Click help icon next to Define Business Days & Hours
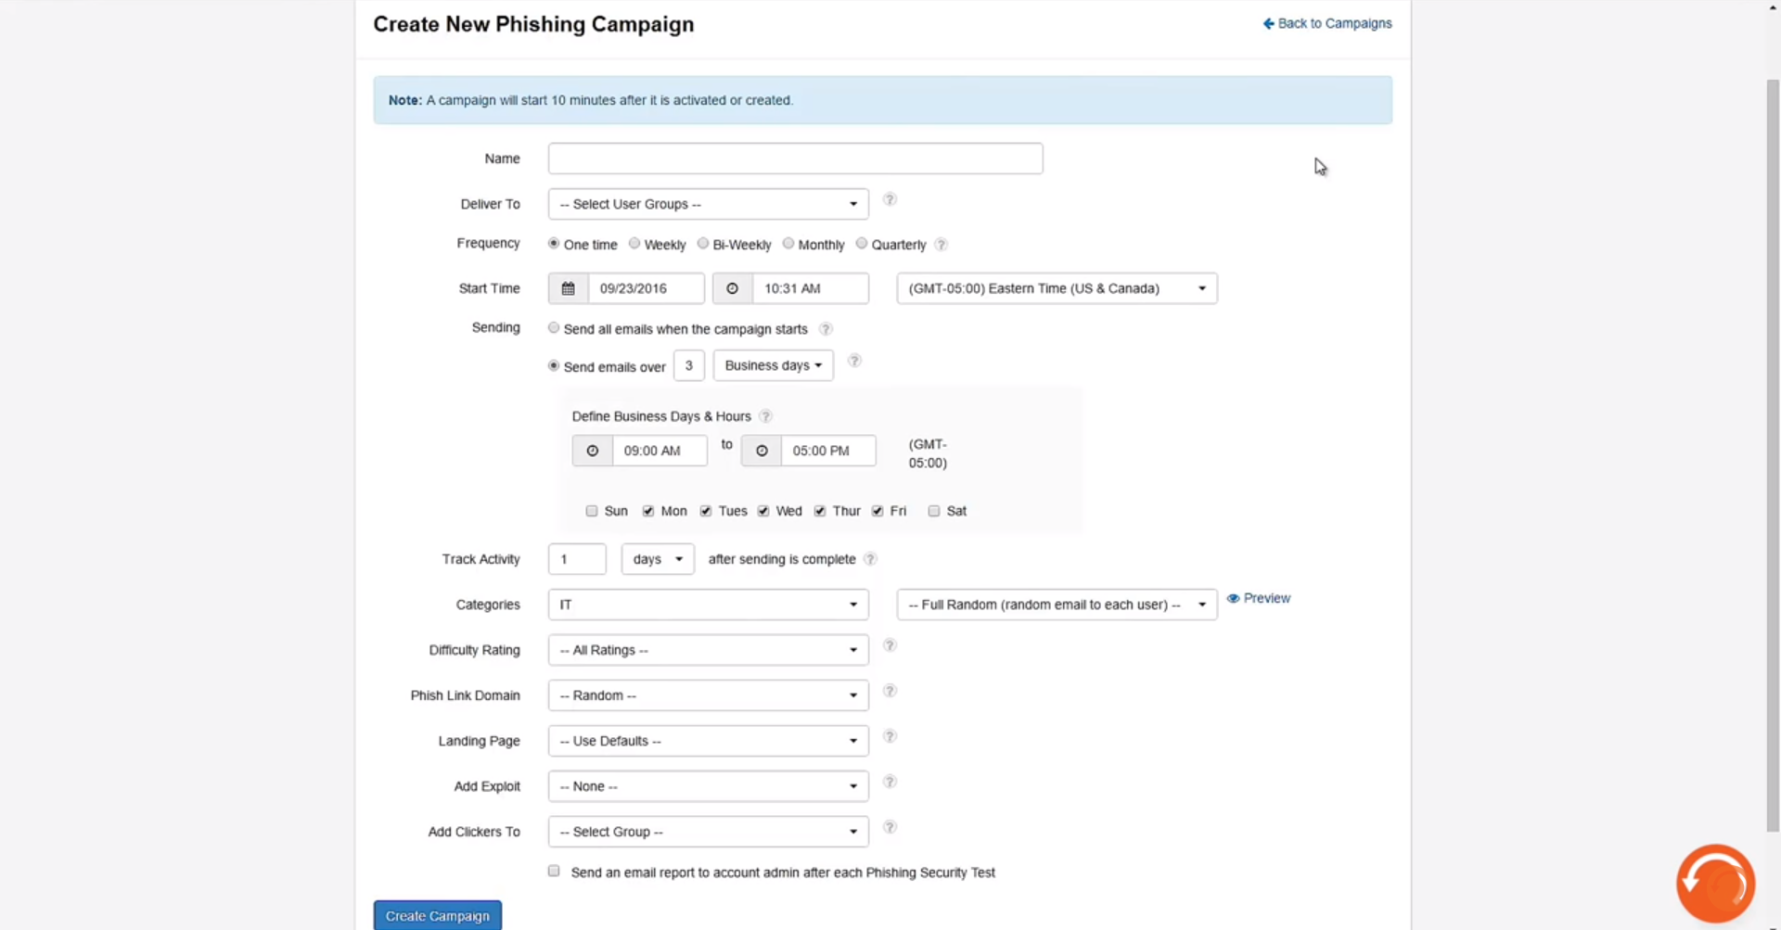The width and height of the screenshot is (1781, 930). pos(765,416)
